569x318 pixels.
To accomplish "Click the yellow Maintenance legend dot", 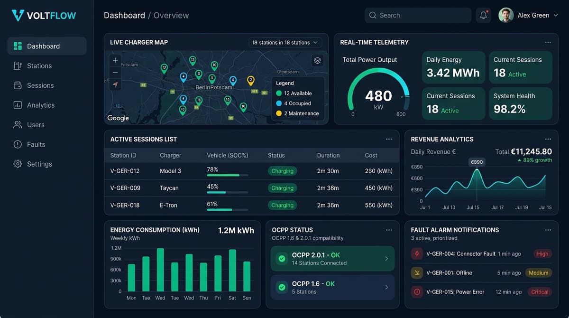I will point(279,113).
